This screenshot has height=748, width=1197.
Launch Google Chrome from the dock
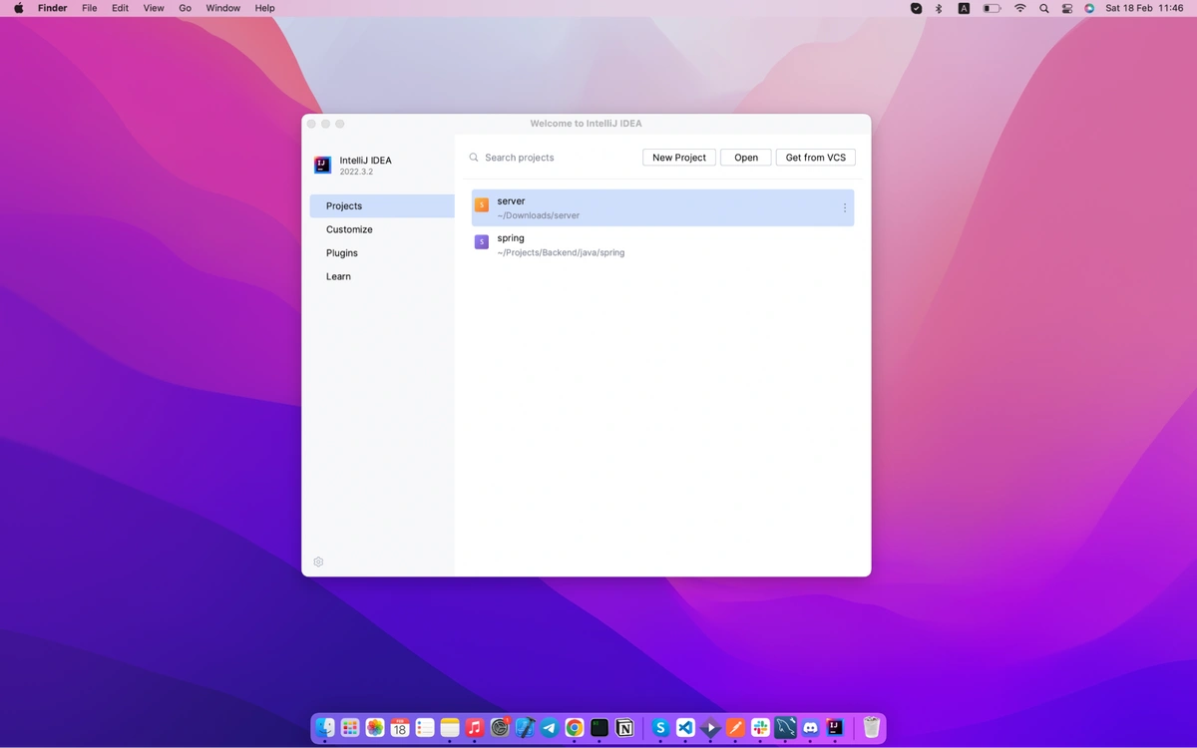[x=575, y=728]
